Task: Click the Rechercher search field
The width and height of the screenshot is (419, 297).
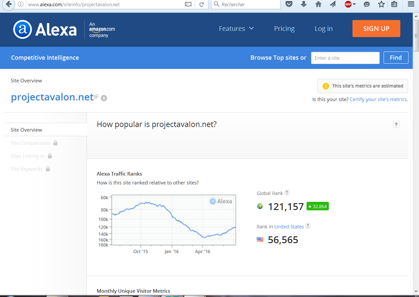Action: pyautogui.click(x=246, y=4)
